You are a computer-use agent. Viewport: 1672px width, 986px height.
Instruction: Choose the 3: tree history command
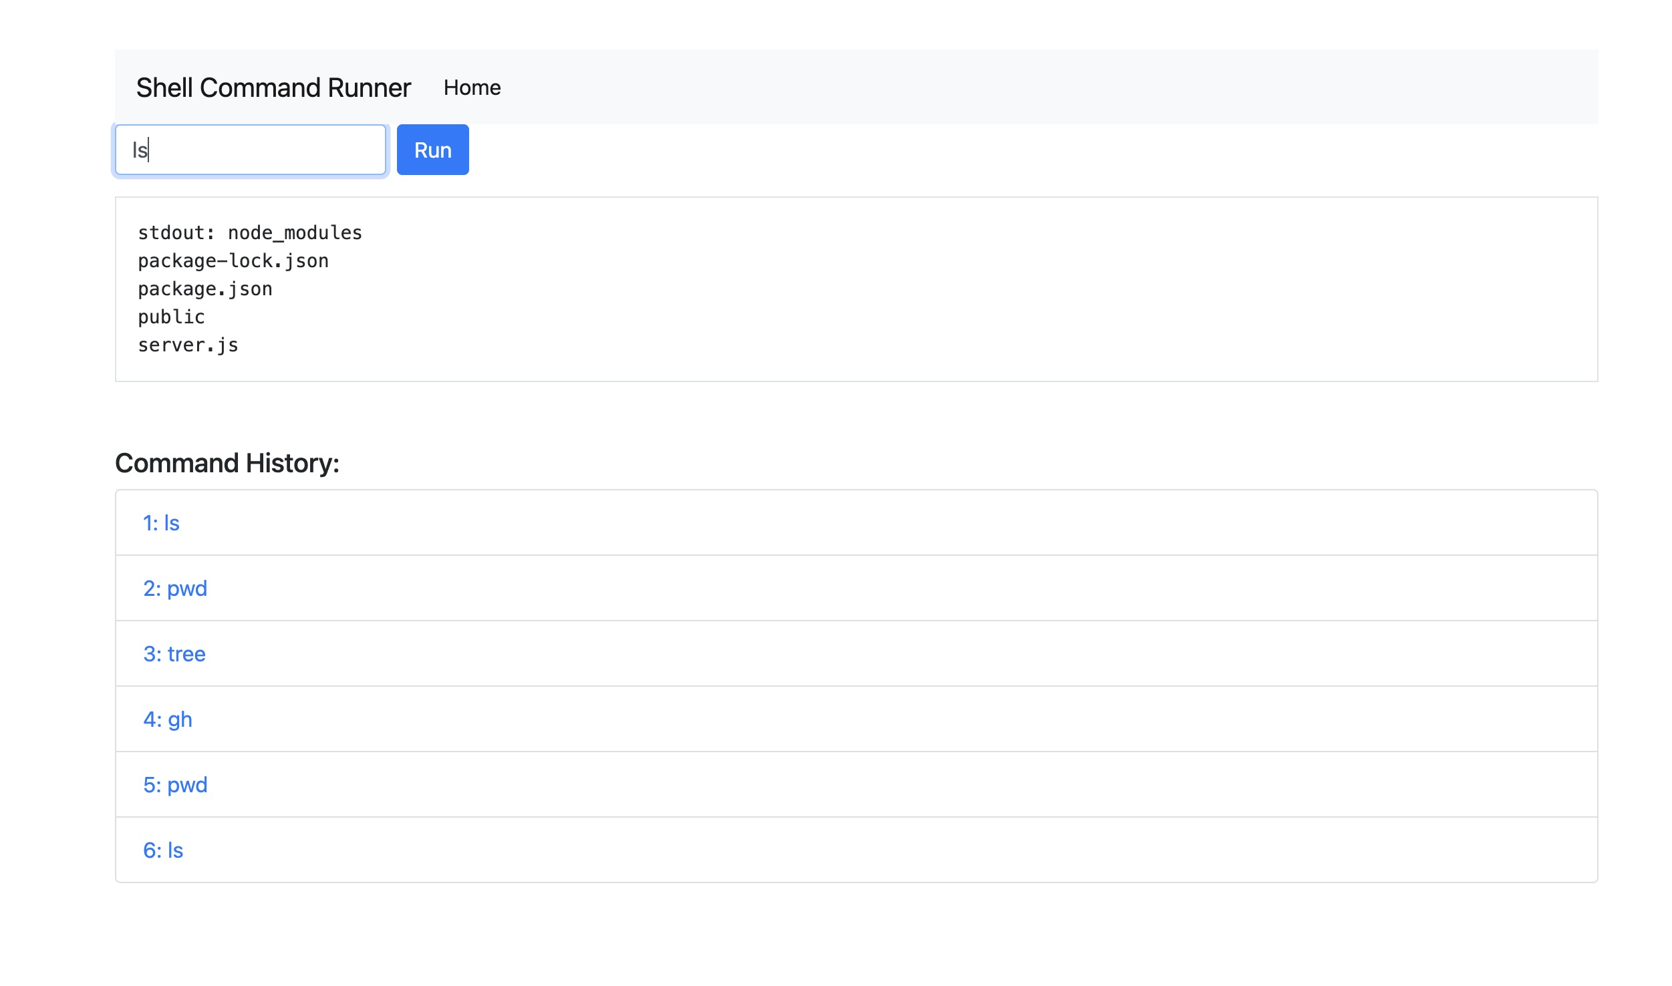coord(174,654)
